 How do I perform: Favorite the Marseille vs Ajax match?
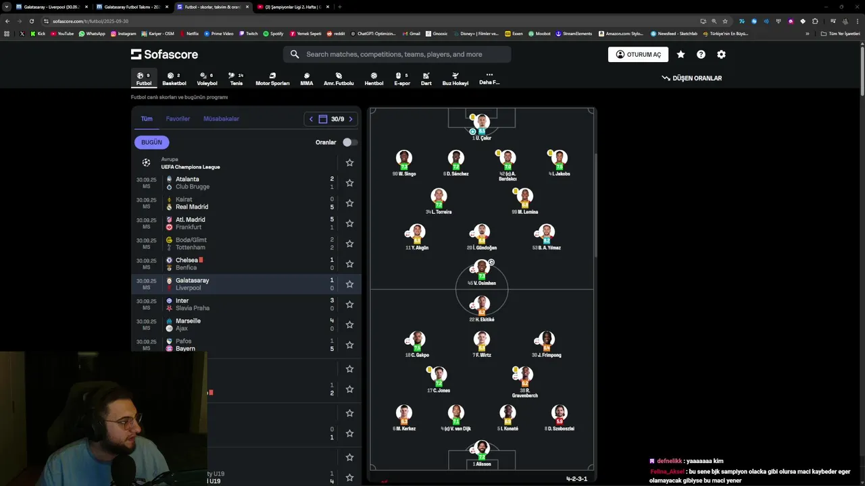[349, 325]
